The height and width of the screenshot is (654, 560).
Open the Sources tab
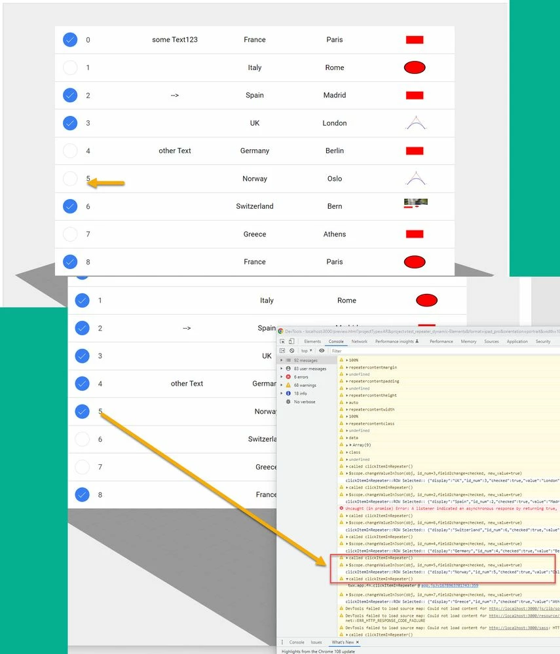(492, 341)
